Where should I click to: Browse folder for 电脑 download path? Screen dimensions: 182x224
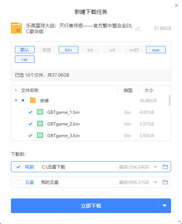point(165,167)
